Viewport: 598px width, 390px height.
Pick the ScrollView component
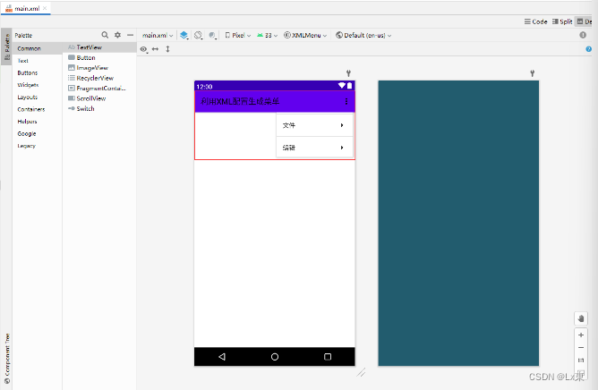[100, 98]
